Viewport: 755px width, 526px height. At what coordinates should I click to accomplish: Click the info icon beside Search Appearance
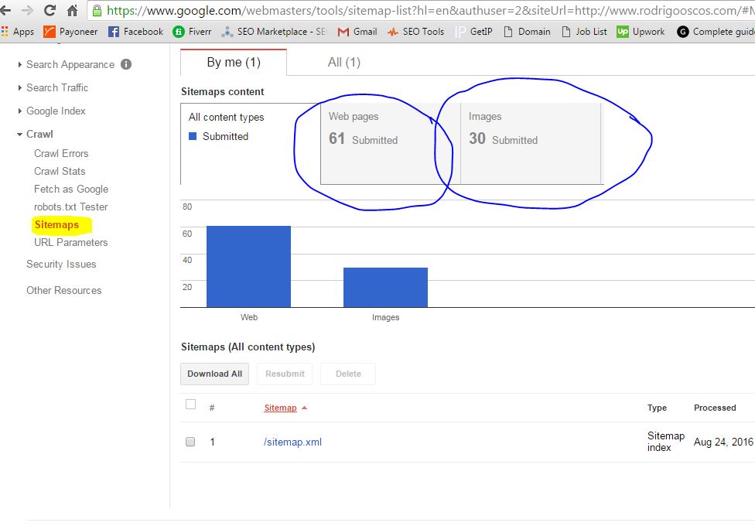[x=126, y=64]
